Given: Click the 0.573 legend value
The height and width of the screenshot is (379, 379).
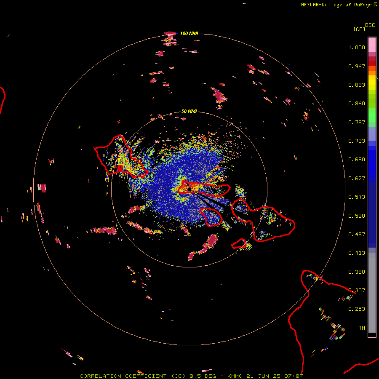Looking at the screenshot, I should (x=357, y=197).
